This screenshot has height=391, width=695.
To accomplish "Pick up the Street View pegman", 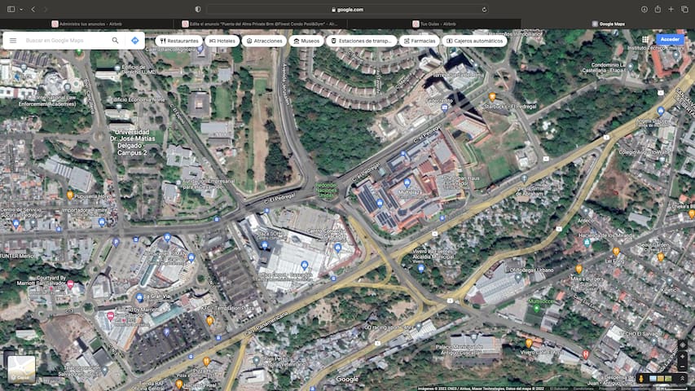I will (x=641, y=378).
